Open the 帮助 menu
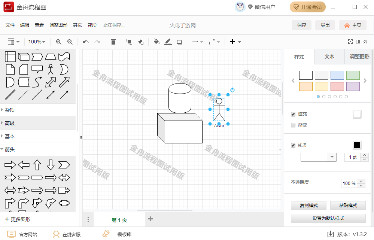 [x=92, y=25]
